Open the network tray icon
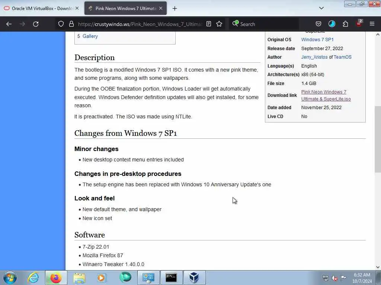Viewport: 381px width, 285px height. [x=325, y=278]
